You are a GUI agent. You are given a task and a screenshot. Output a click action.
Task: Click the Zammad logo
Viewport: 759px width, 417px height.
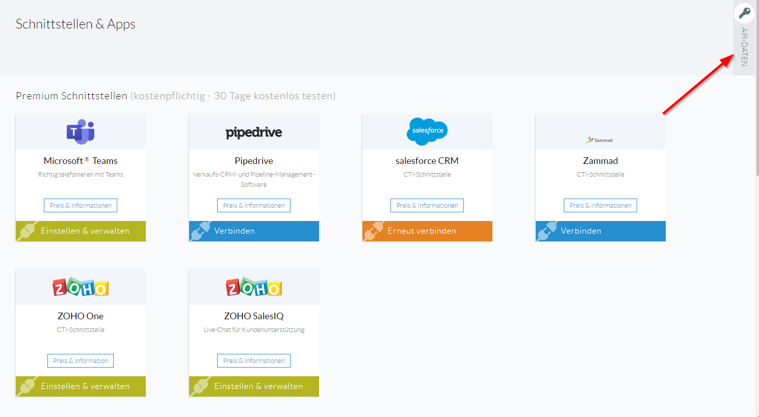[600, 140]
